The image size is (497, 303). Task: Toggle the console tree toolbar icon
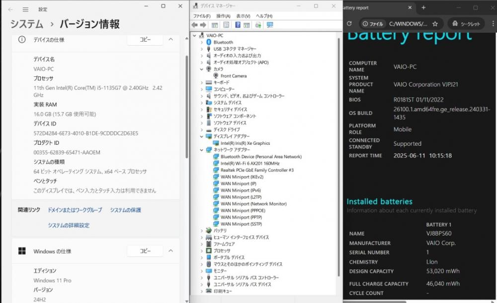215,25
